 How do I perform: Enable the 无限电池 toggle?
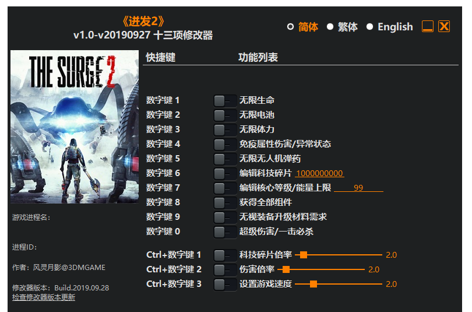pyautogui.click(x=225, y=115)
